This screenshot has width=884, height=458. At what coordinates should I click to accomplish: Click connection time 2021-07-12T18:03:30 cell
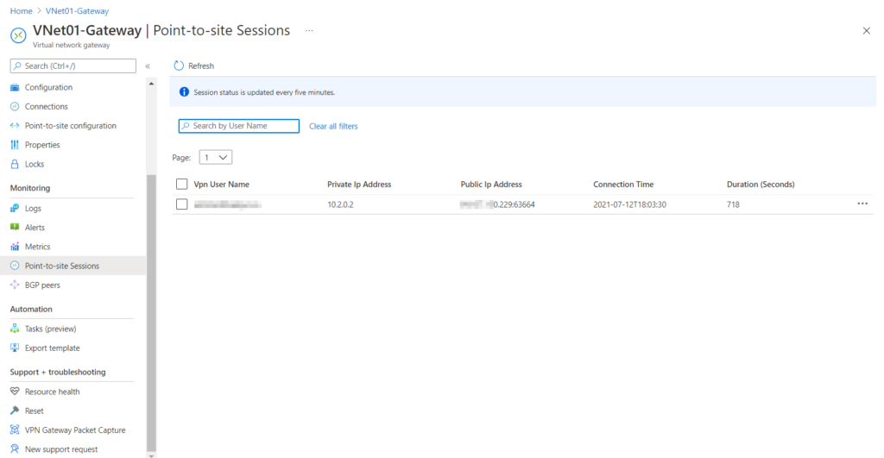(629, 204)
